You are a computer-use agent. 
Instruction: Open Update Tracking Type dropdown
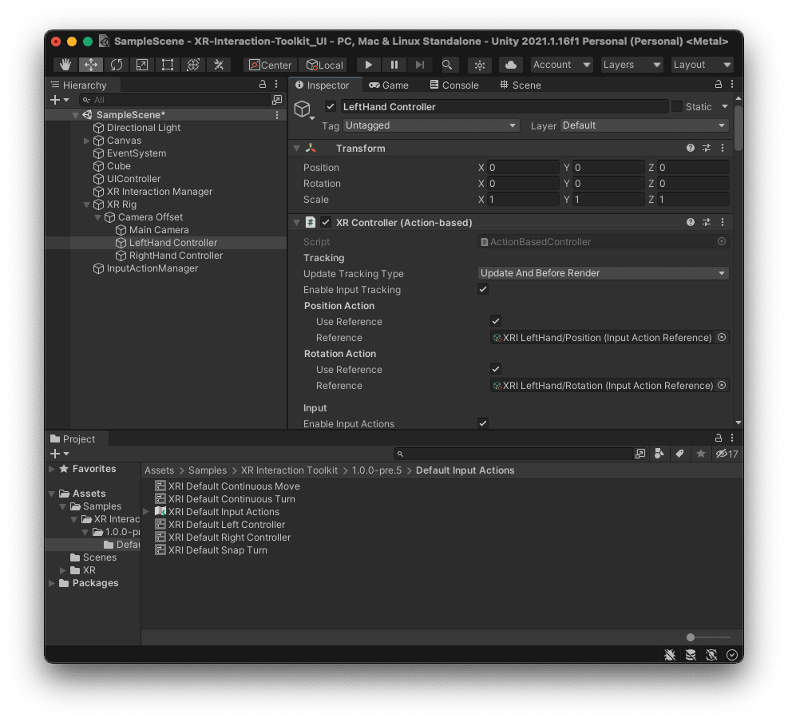(x=603, y=273)
